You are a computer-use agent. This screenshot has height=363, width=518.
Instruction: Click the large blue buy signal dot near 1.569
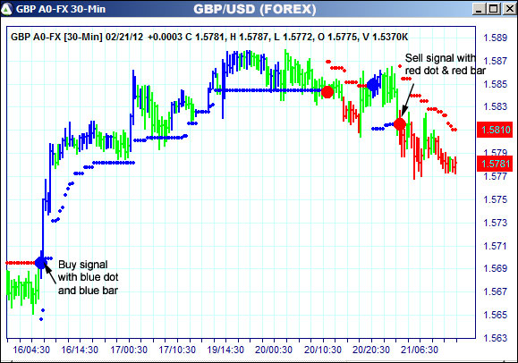point(41,263)
